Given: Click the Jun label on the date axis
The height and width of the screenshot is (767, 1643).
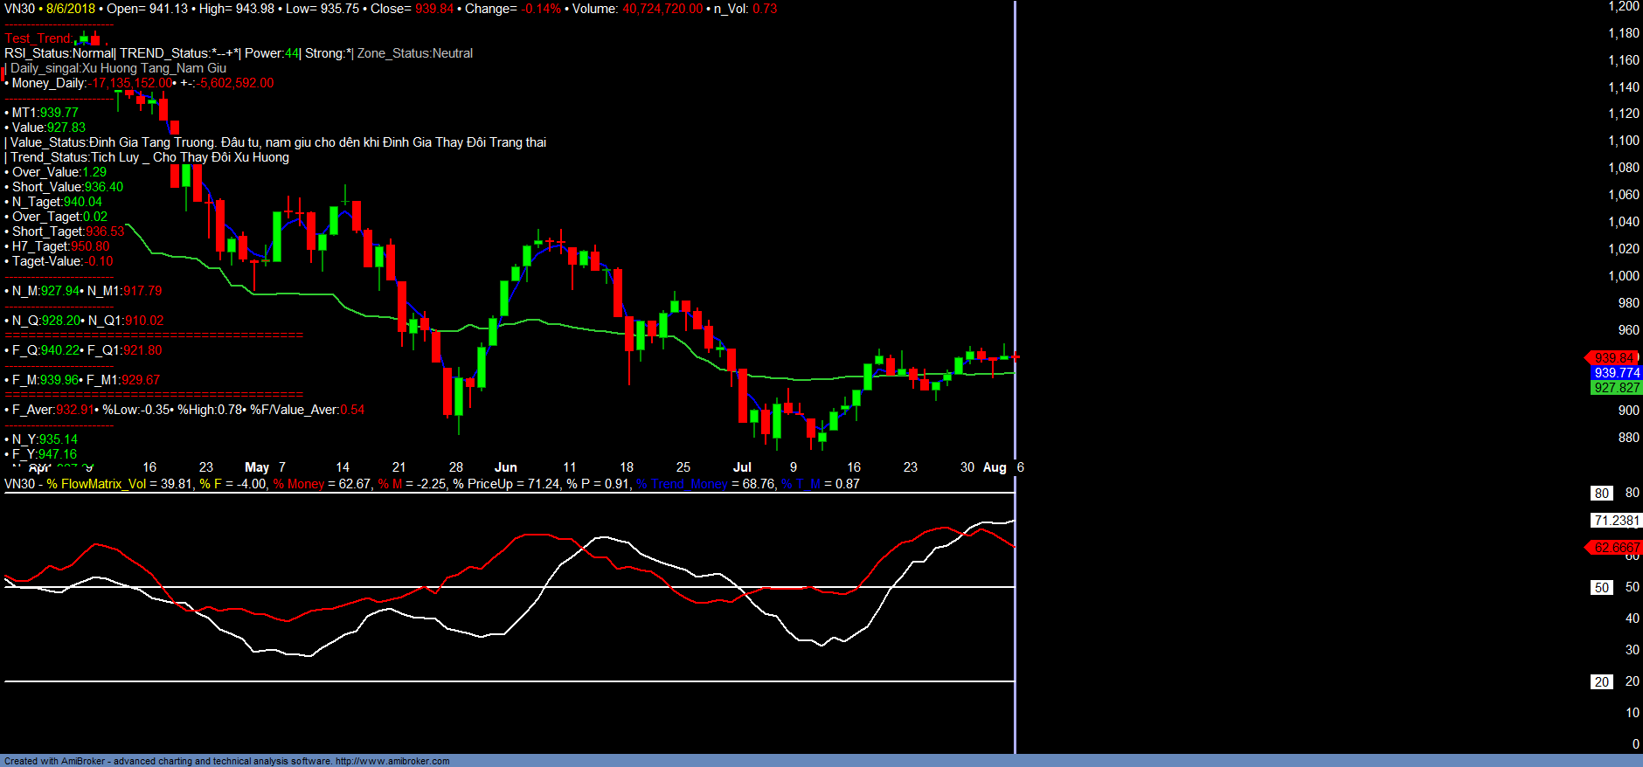Looking at the screenshot, I should point(505,467).
